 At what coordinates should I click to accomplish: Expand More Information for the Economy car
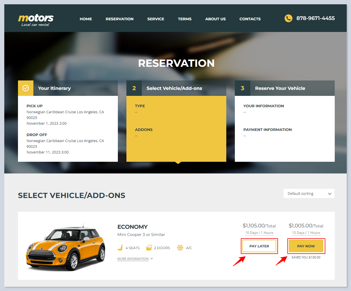point(133,259)
